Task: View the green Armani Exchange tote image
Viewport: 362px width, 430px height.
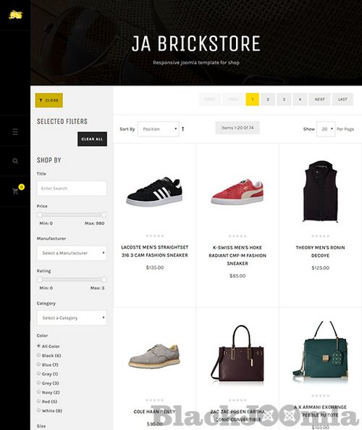Action: tap(320, 352)
